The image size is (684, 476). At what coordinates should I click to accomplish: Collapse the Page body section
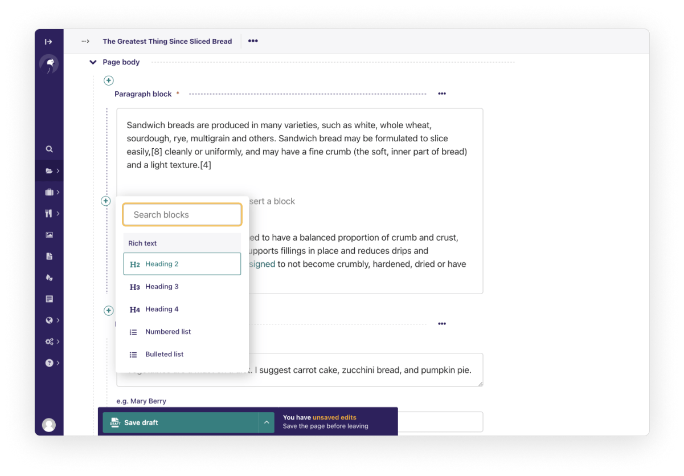[x=92, y=62]
